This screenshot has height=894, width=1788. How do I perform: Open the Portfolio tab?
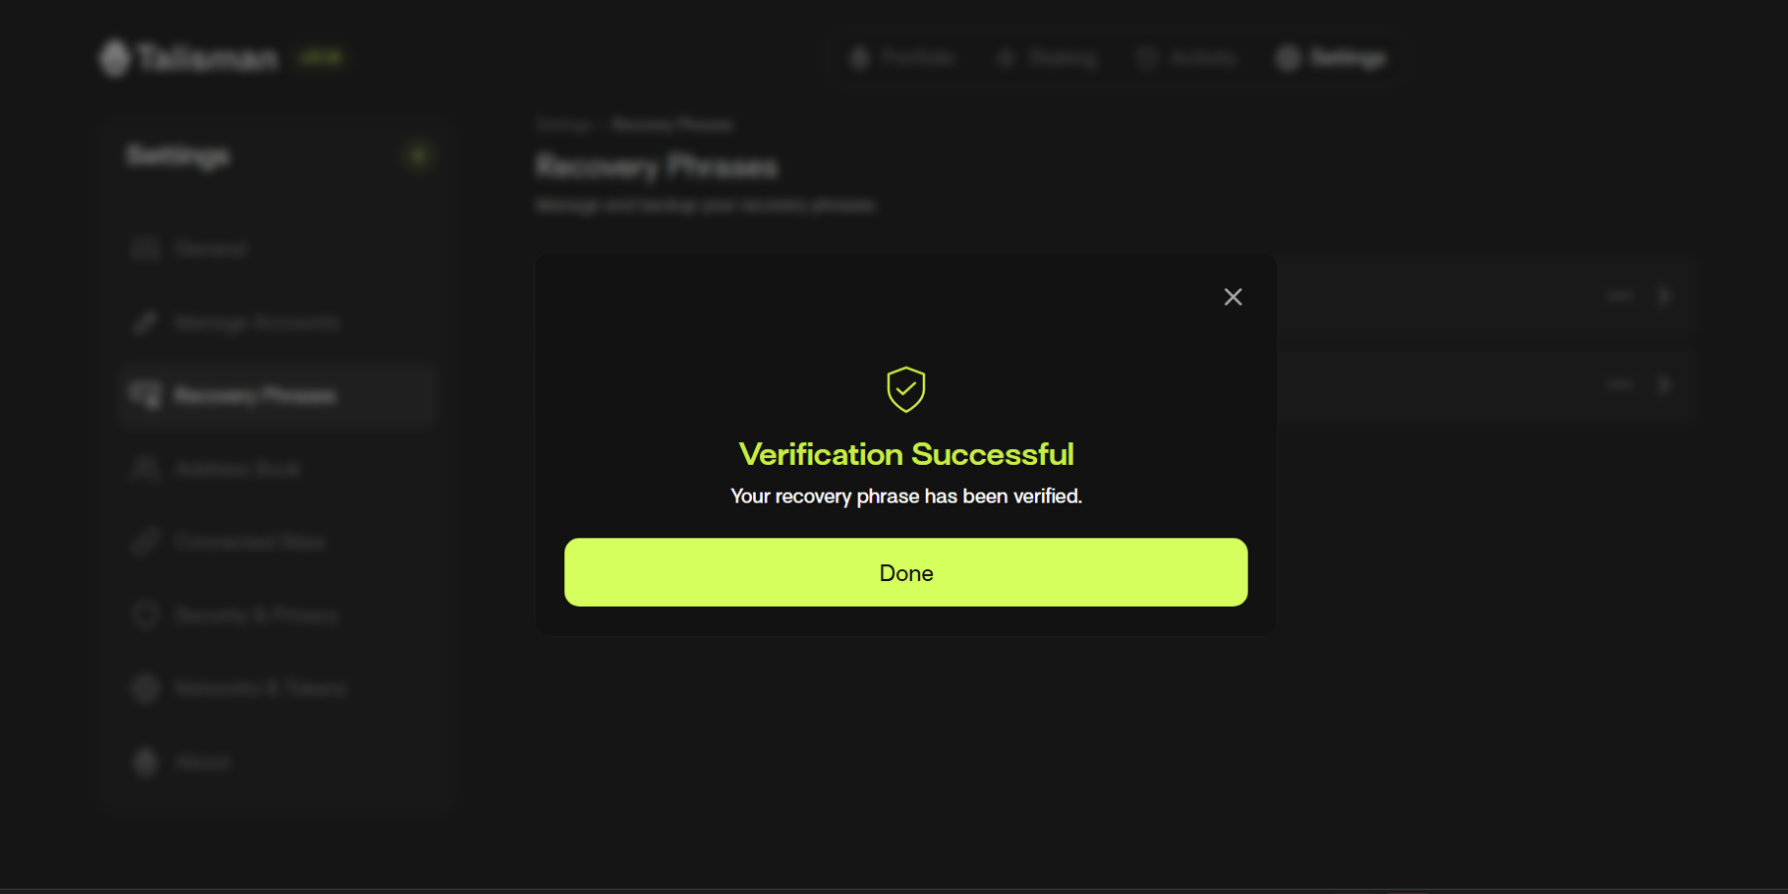pos(903,59)
